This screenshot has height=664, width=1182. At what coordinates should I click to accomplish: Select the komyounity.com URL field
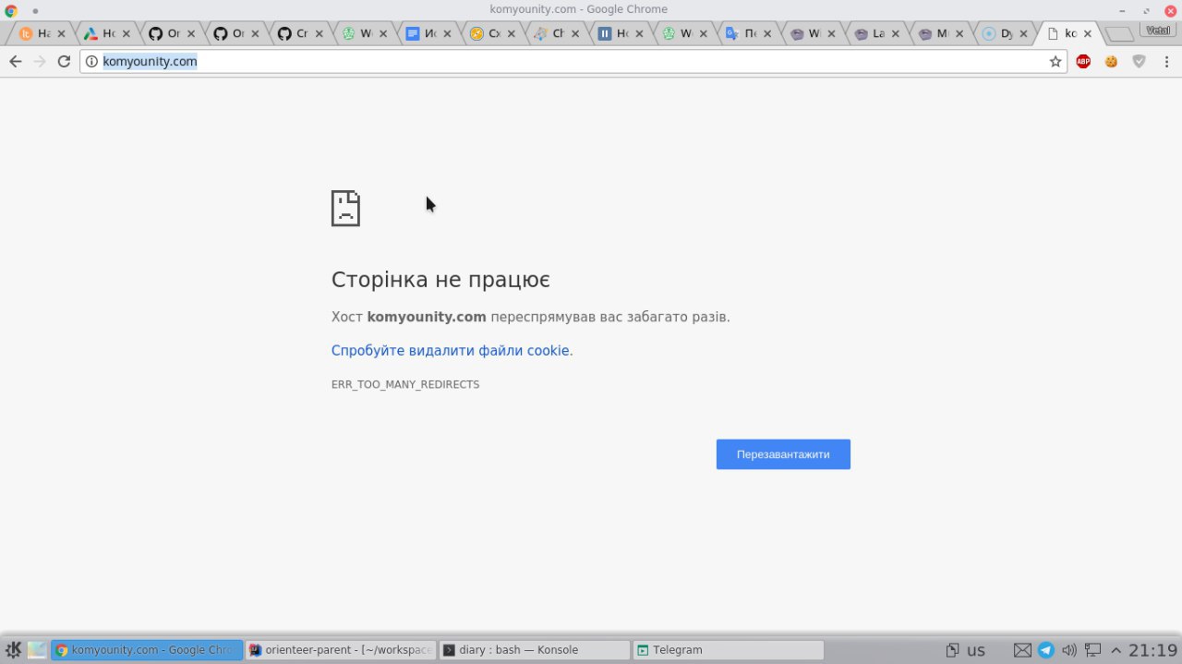pyautogui.click(x=573, y=62)
